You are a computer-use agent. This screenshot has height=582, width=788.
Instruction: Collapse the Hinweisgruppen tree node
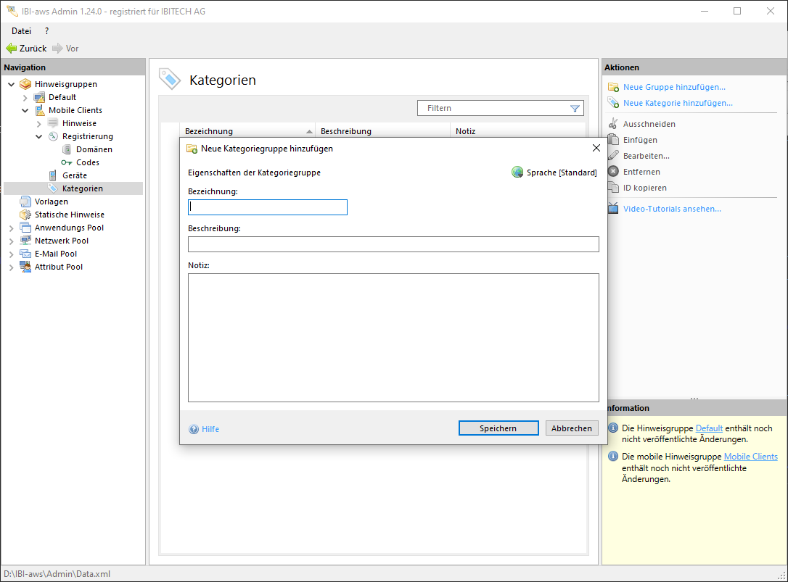click(x=12, y=84)
